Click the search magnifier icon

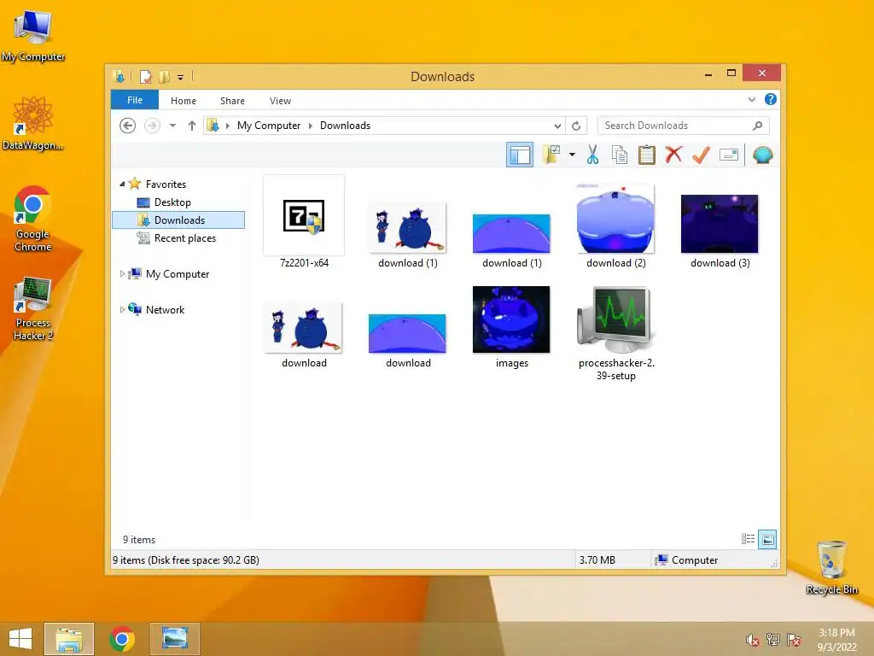click(x=758, y=126)
